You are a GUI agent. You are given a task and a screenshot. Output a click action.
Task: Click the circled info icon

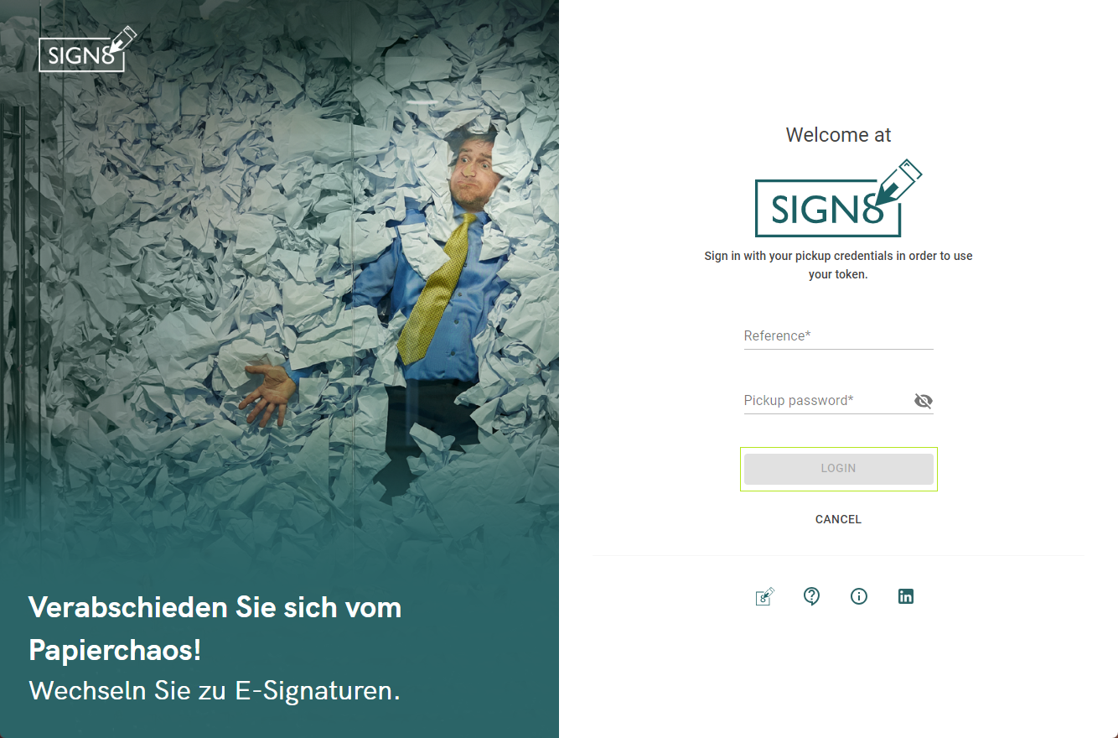[x=859, y=596]
